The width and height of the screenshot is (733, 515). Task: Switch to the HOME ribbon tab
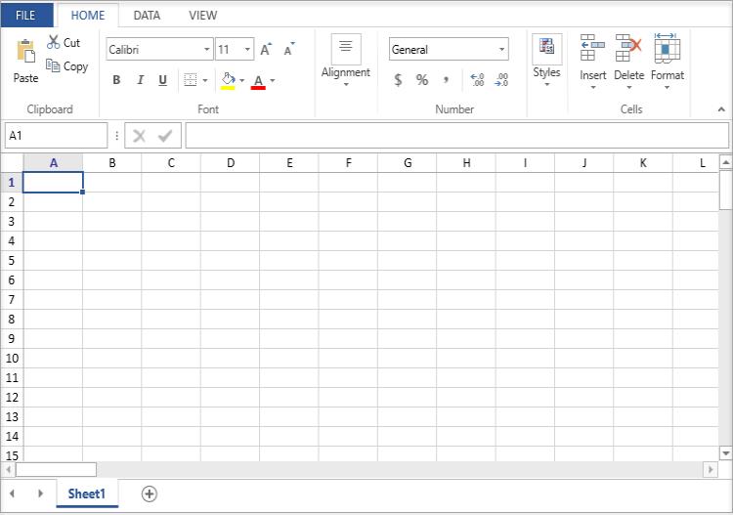click(87, 16)
